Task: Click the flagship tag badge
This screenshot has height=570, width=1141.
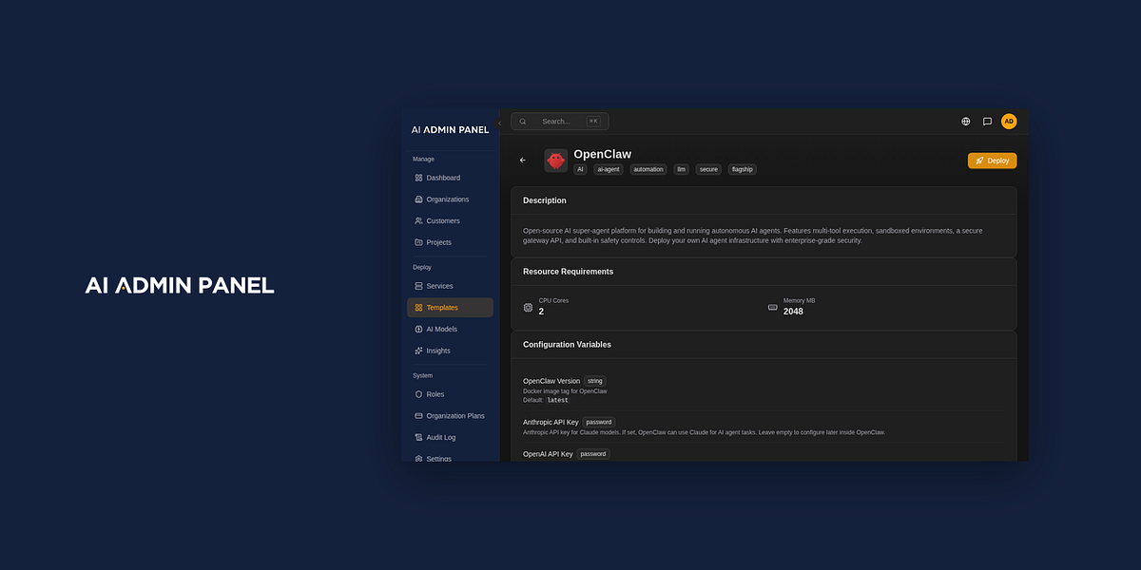Action: 742,169
